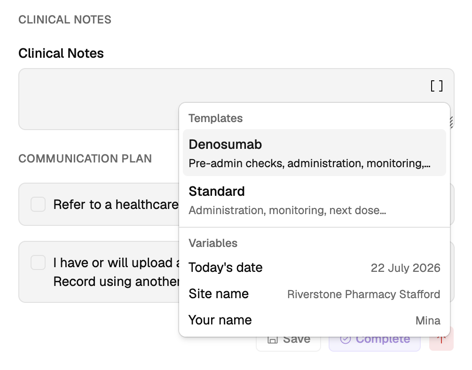Image resolution: width=472 pixels, height=370 pixels.
Task: Click the Variables section heading
Action: click(x=213, y=243)
